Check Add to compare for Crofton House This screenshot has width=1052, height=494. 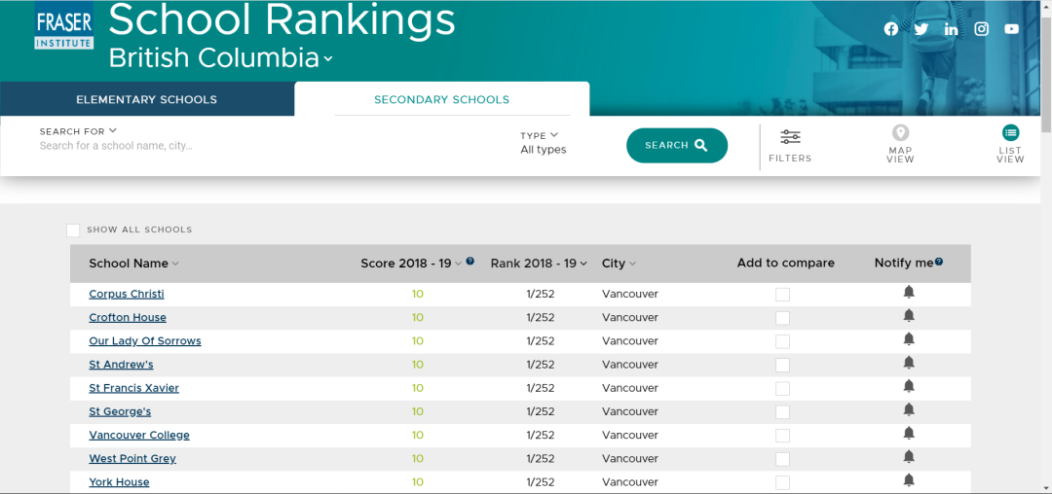[x=782, y=318]
